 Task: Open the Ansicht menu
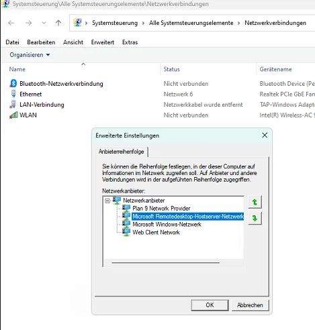click(73, 42)
